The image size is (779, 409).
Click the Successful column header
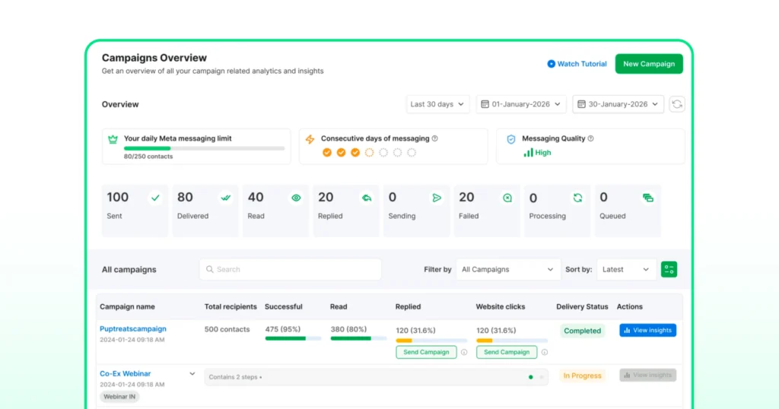(x=283, y=307)
